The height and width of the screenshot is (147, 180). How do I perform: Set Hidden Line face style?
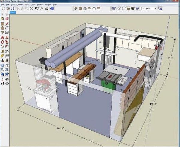(124, 9)
